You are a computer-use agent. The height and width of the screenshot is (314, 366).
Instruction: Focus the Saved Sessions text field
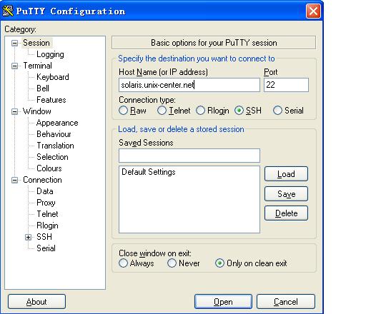(x=189, y=156)
